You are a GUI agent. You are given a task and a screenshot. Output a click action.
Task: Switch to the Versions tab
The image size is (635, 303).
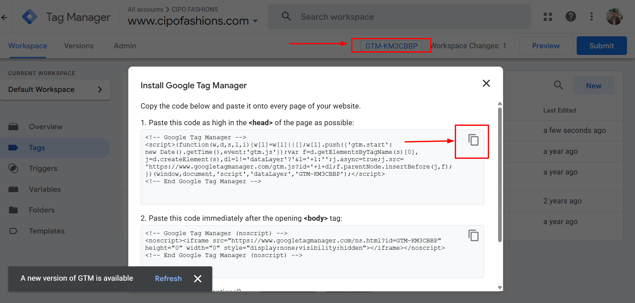[79, 46]
